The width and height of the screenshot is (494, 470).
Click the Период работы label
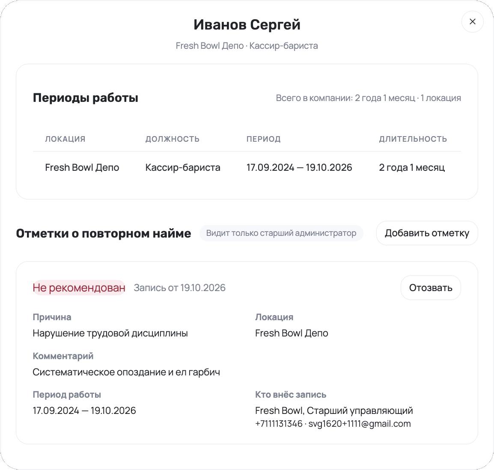(x=67, y=394)
